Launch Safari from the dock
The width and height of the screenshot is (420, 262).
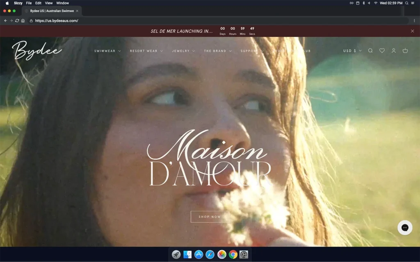[210, 255]
